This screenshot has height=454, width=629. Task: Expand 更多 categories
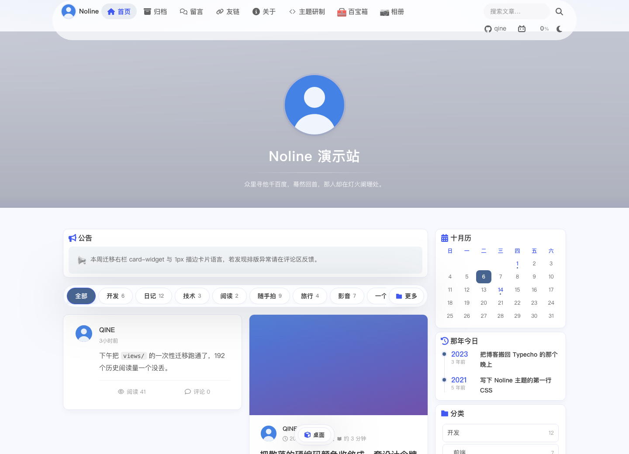point(406,296)
